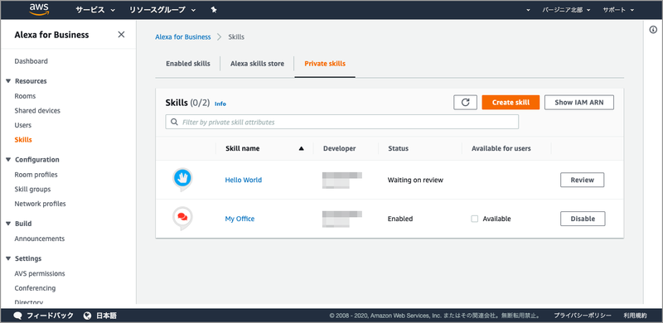Viewport: 663px width, 323px height.
Task: Click the AWS logo icon
Action: click(x=39, y=9)
